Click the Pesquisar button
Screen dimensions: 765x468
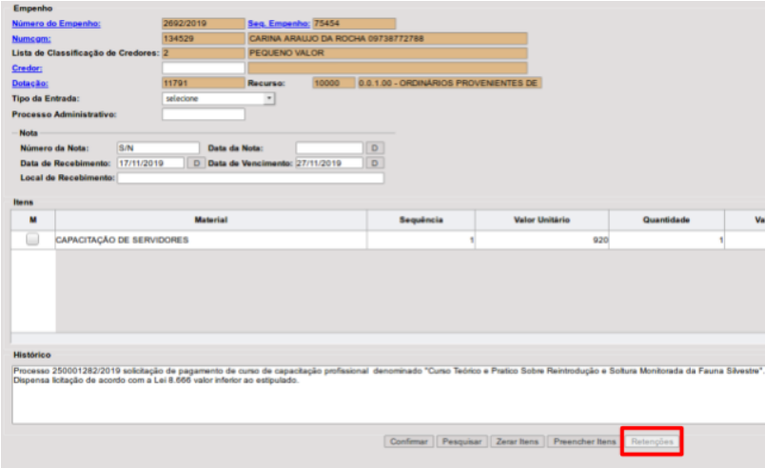pos(461,442)
